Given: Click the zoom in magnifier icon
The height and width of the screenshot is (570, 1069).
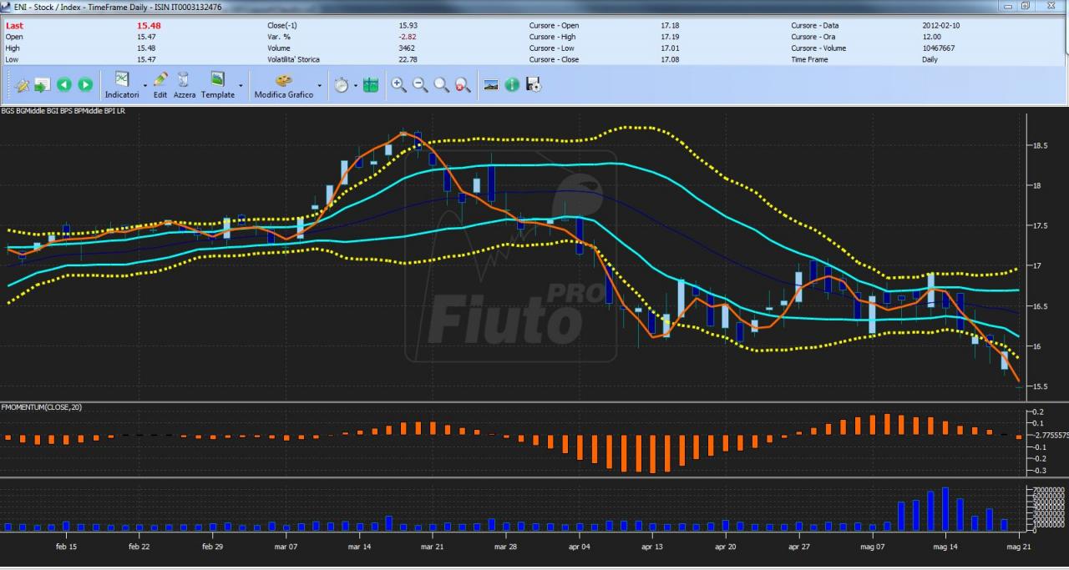Looking at the screenshot, I should click(399, 85).
